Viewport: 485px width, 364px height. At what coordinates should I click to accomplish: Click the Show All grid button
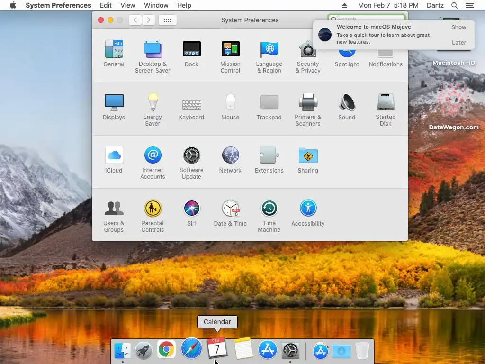168,20
